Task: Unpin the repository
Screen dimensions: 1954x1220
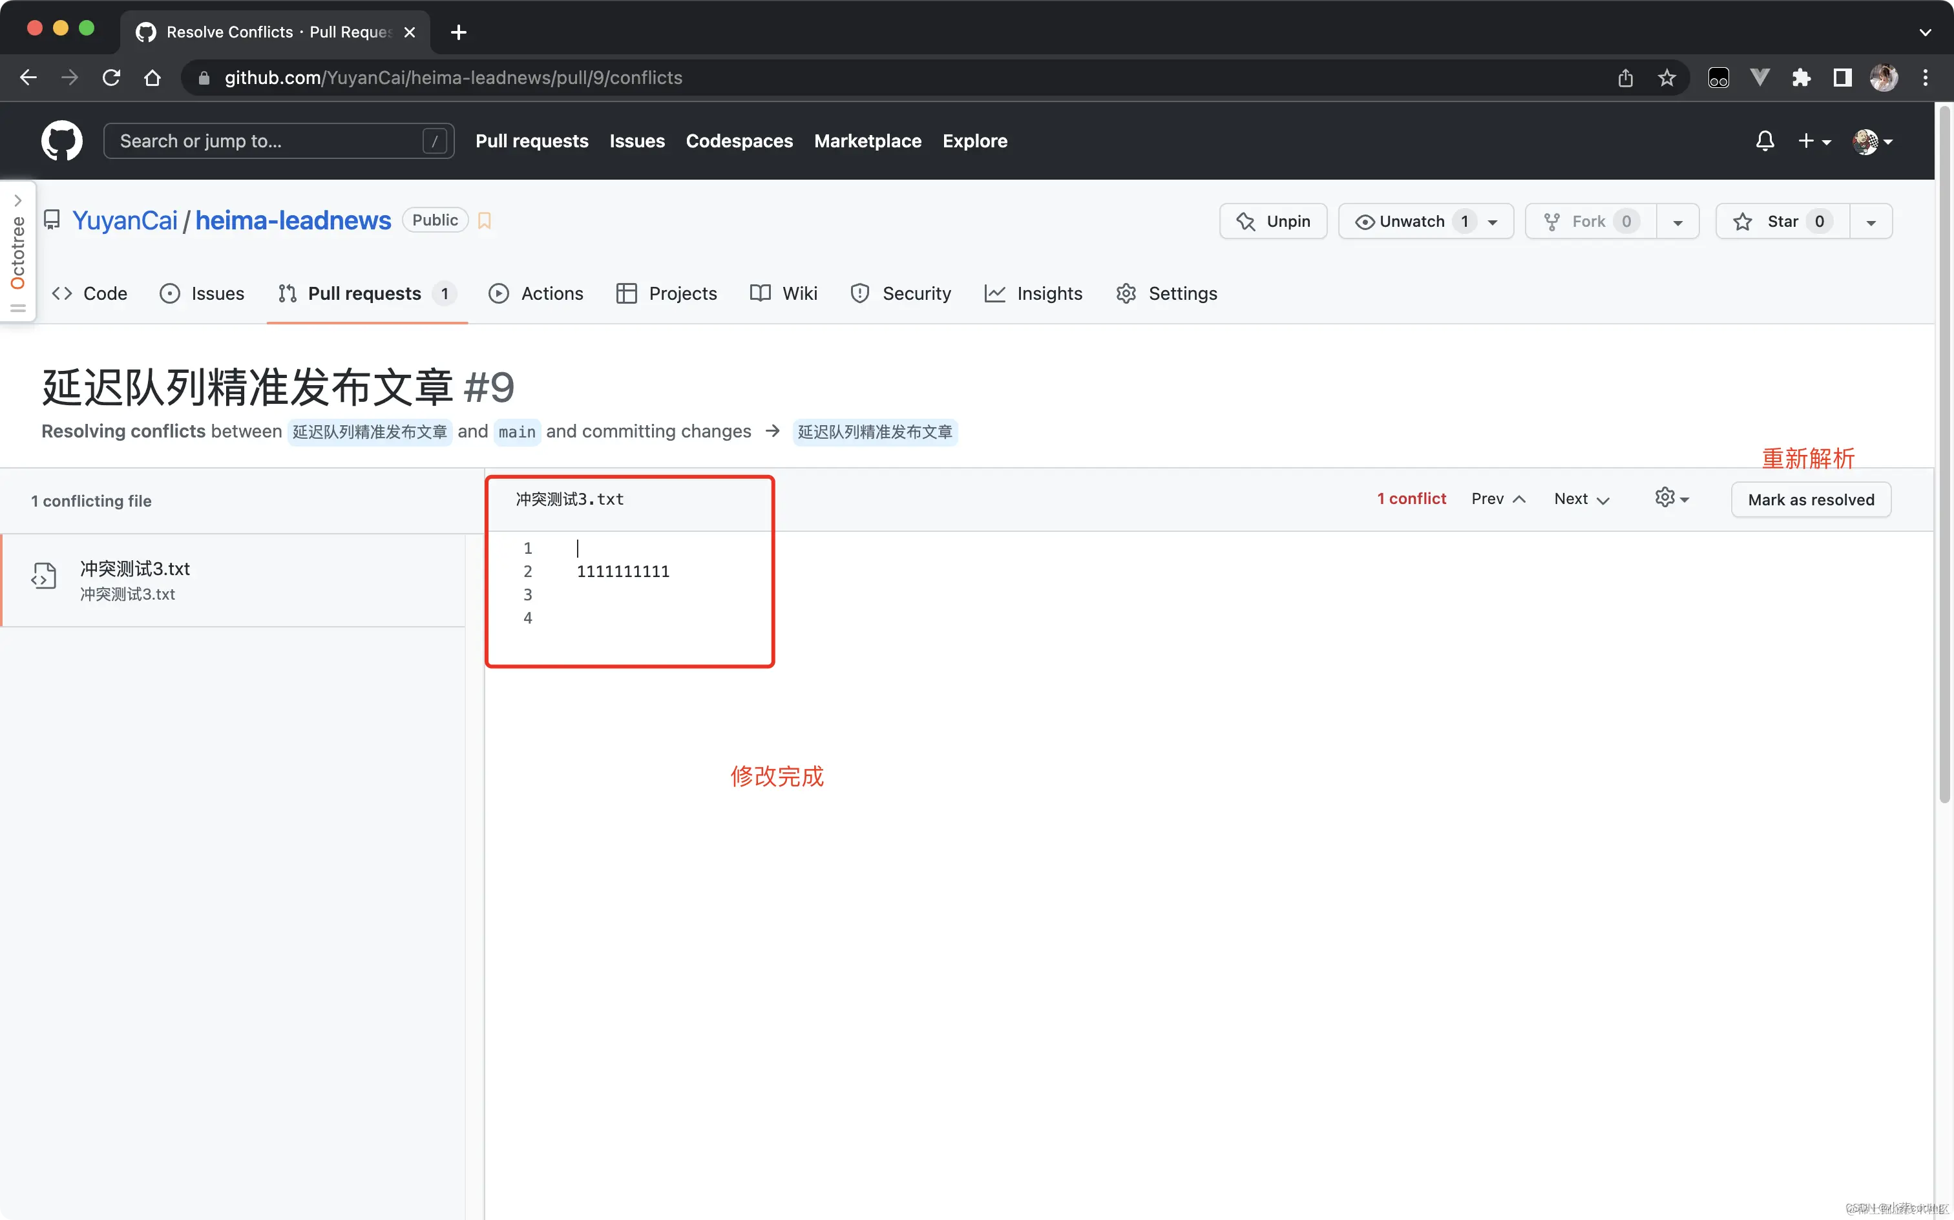Action: (1273, 220)
